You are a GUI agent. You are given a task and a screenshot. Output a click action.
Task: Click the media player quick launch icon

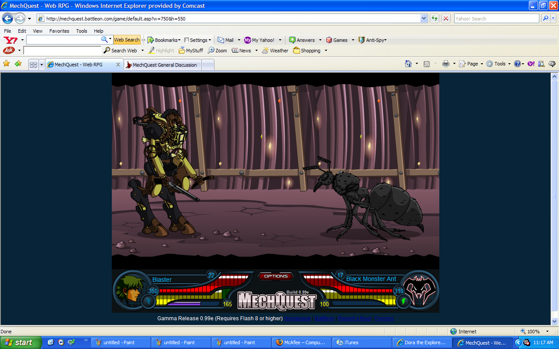click(61, 342)
